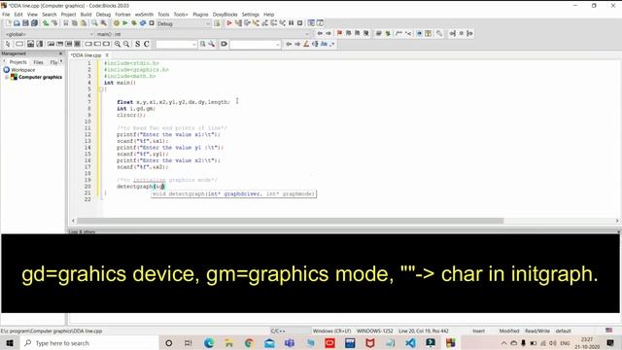Click the highlighter pen icon
This screenshot has width=622, height=350.
coord(306,44)
